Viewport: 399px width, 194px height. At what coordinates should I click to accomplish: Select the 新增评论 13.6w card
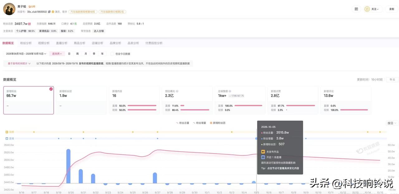(346, 100)
